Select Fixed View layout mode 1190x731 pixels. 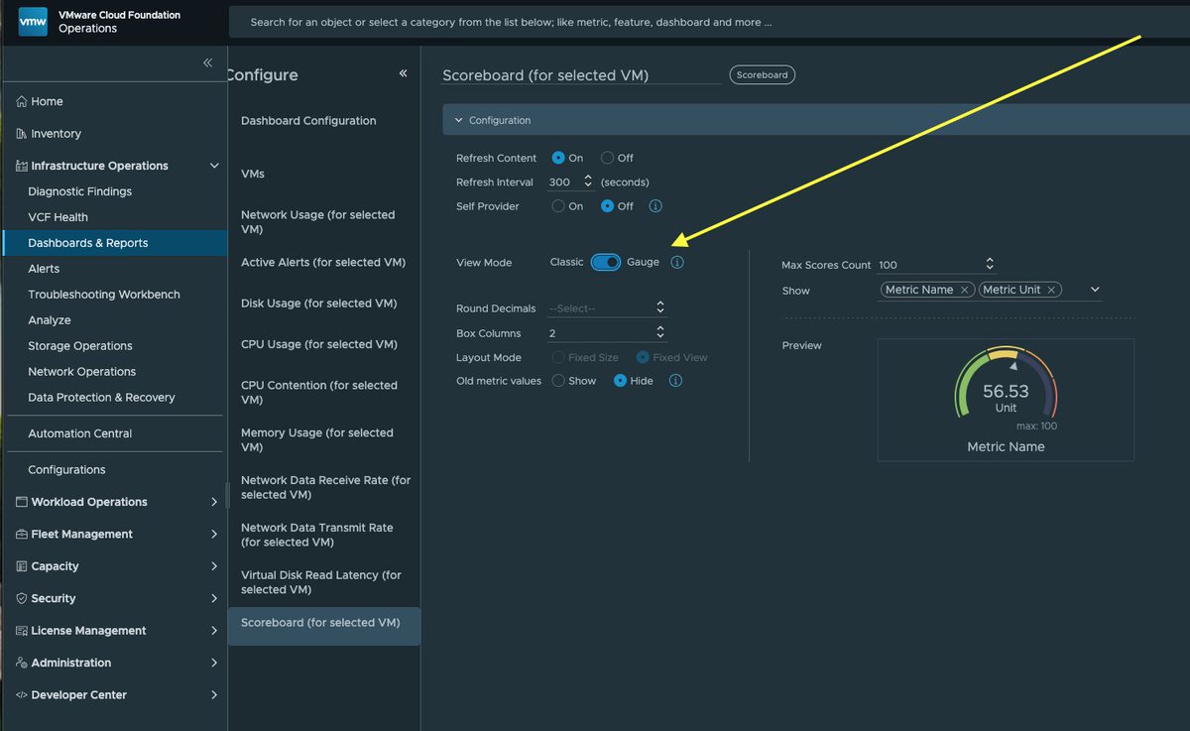click(643, 357)
